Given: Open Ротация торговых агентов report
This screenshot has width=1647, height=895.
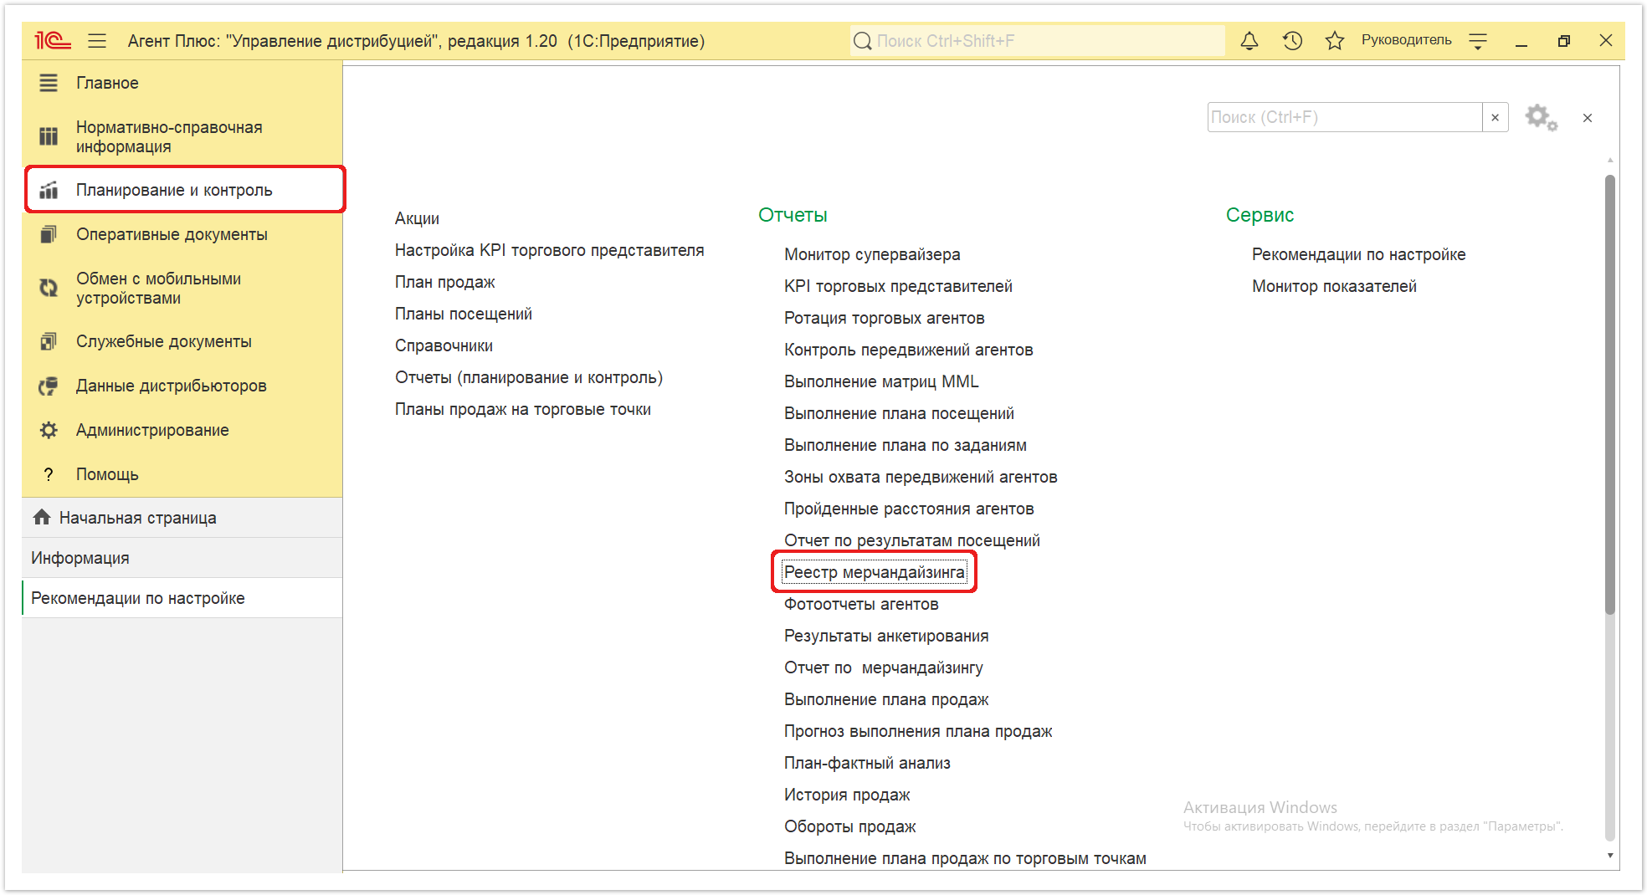Looking at the screenshot, I should point(884,318).
